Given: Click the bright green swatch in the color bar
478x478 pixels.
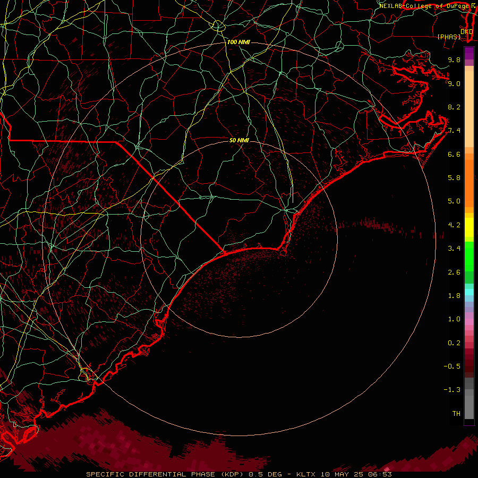Looking at the screenshot, I should point(469,256).
